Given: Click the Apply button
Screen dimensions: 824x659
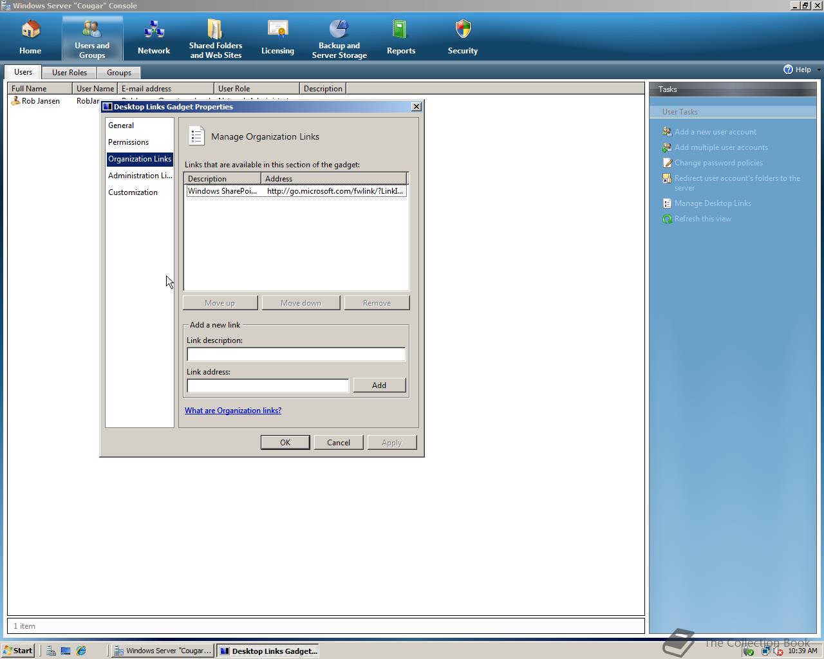Looking at the screenshot, I should click(391, 443).
